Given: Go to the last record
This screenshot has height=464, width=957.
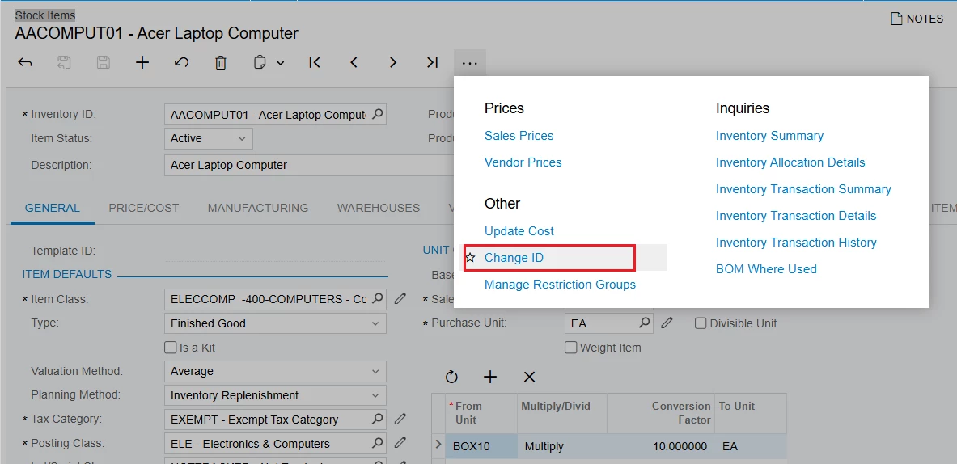Looking at the screenshot, I should (432, 62).
